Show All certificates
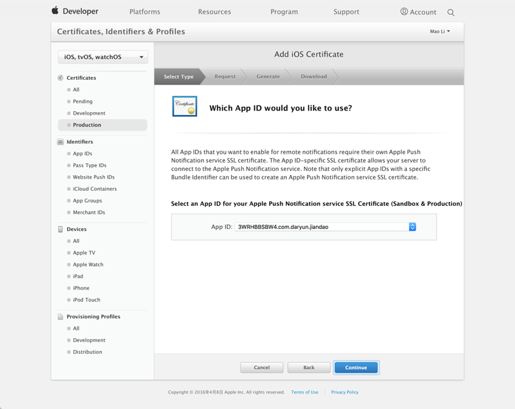The height and width of the screenshot is (409, 515). (76, 89)
